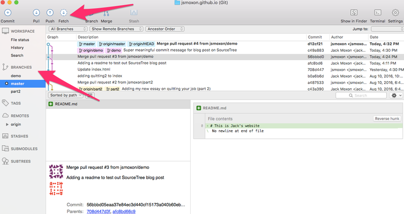Click the Reverse hunk button

pos(387,119)
